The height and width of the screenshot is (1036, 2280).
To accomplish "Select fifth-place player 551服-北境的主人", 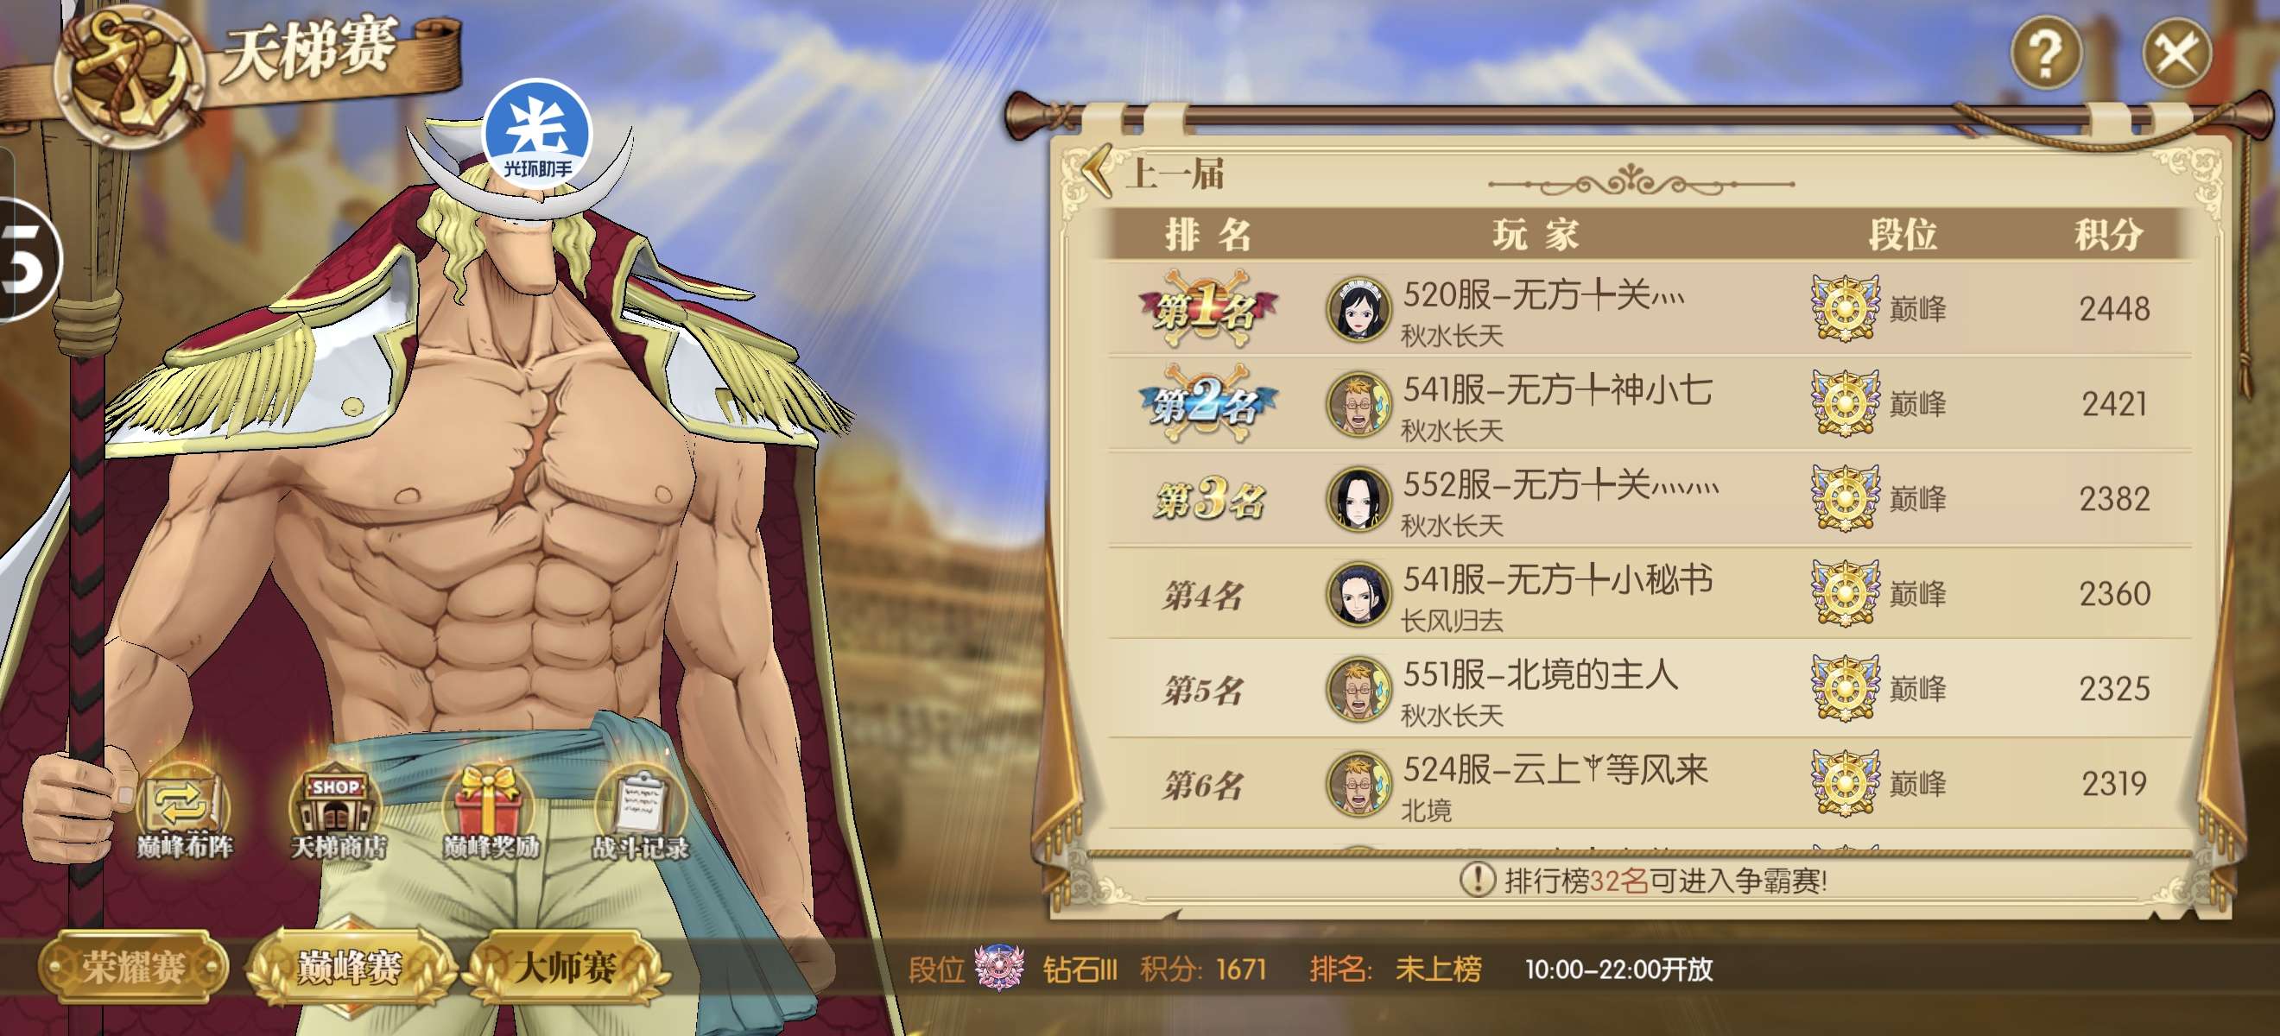I will pyautogui.click(x=1650, y=688).
